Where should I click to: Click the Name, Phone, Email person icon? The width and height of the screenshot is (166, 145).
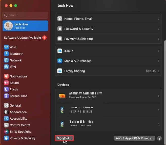click(x=60, y=19)
